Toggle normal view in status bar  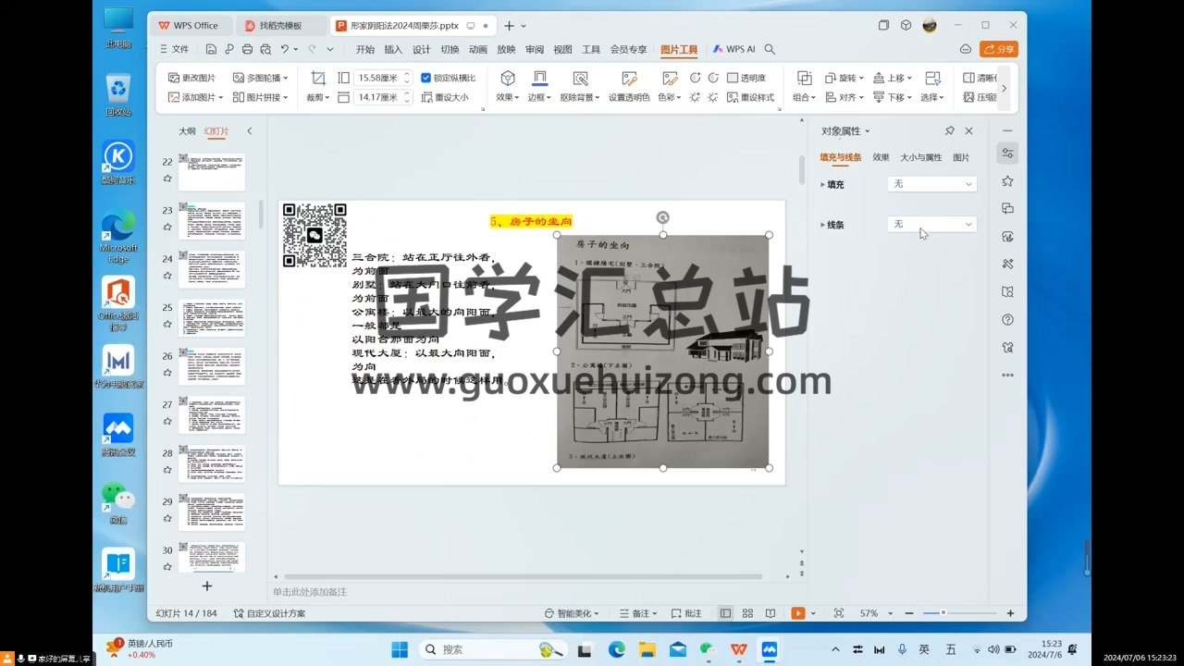725,613
